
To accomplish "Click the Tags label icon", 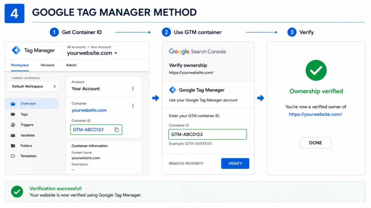I will [13, 114].
